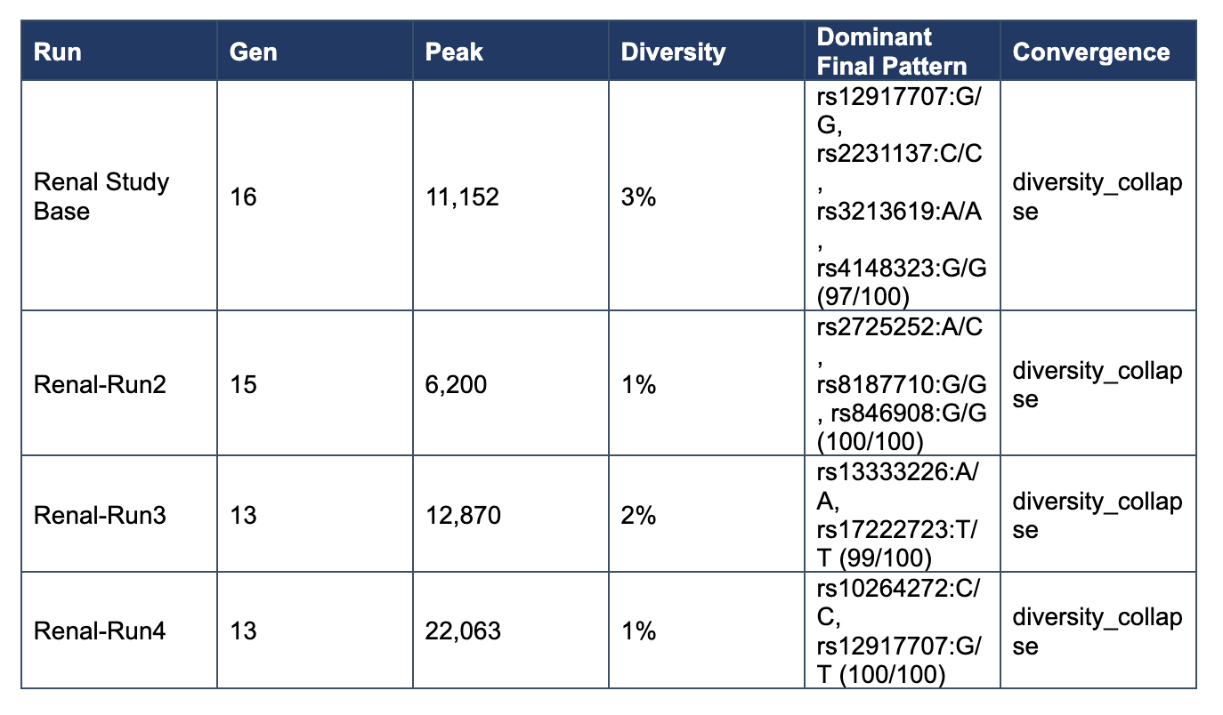Select the Gen column header
The width and height of the screenshot is (1223, 715).
[x=254, y=52]
